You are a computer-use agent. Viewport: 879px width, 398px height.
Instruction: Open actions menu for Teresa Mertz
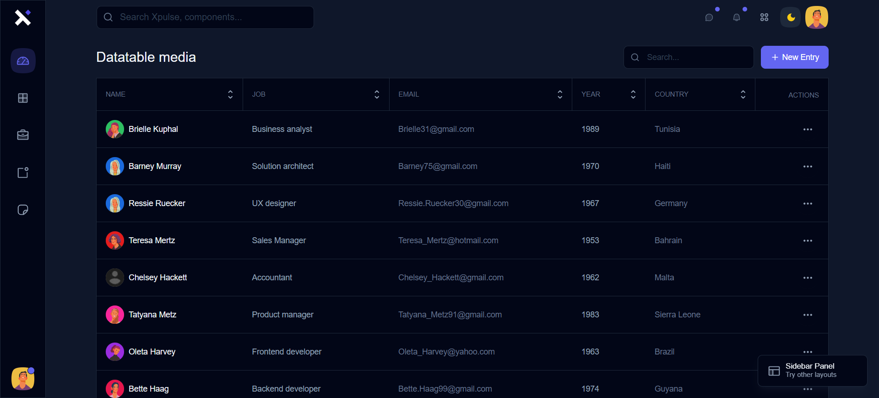(808, 241)
